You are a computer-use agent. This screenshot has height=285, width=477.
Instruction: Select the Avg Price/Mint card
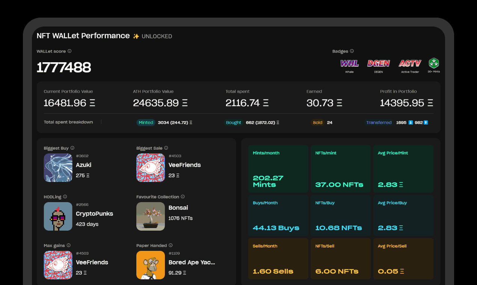pos(403,169)
